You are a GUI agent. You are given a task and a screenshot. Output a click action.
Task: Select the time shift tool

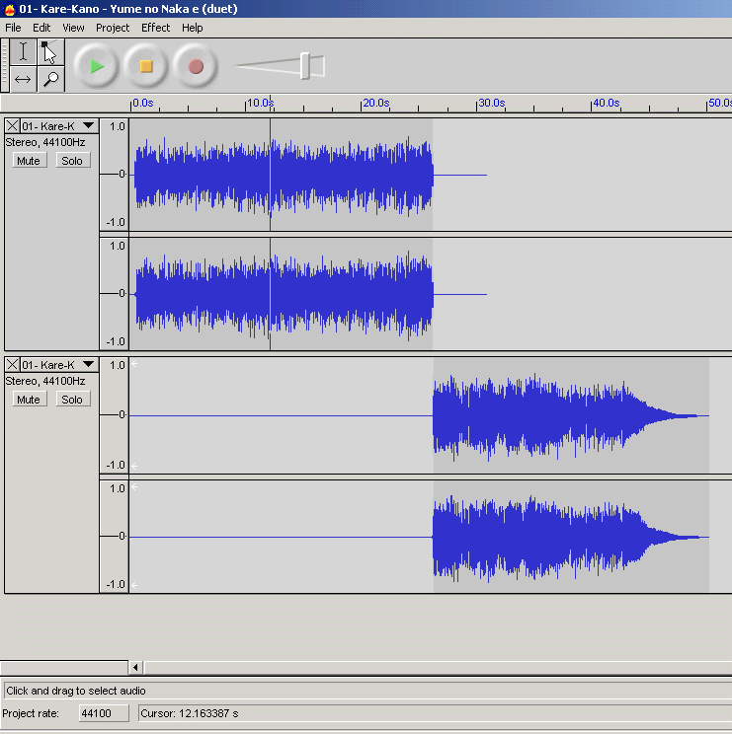point(24,79)
